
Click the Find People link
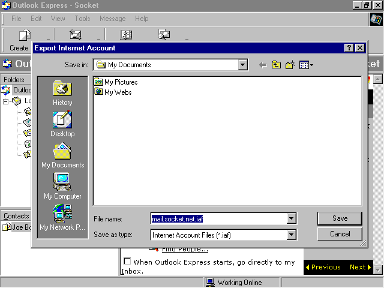pos(185,250)
